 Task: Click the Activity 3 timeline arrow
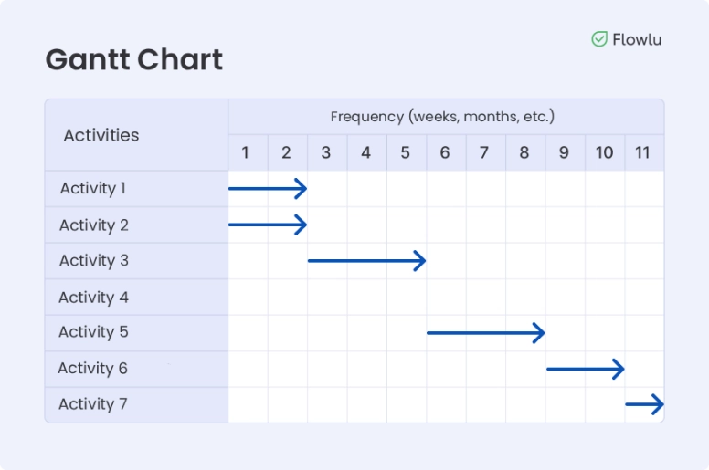(x=366, y=261)
